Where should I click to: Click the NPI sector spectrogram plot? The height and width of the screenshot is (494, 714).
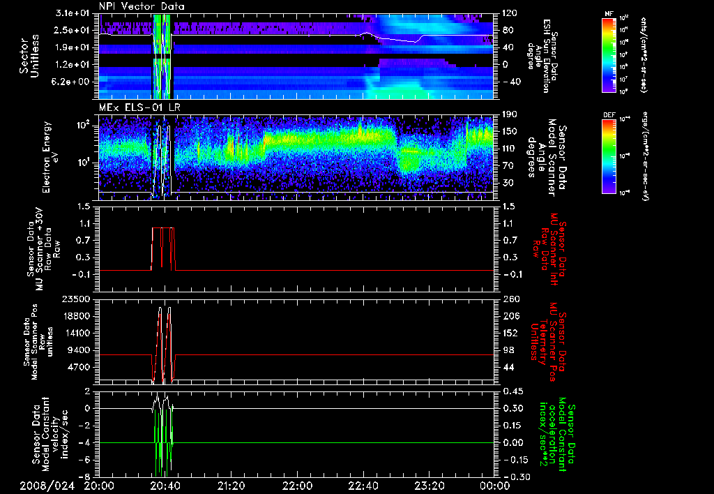[x=296, y=56]
